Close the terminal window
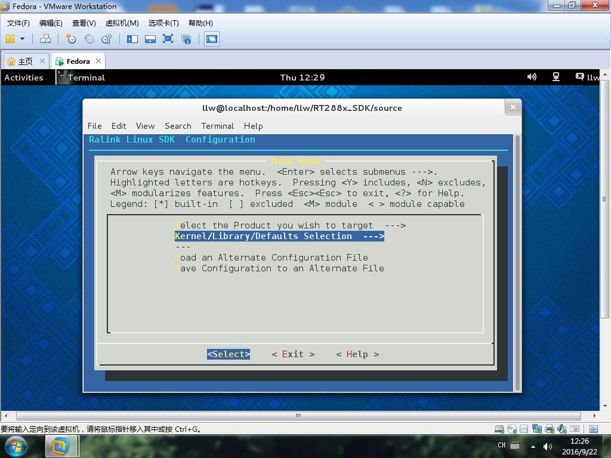Viewport: 611px width, 458px height. click(x=513, y=107)
